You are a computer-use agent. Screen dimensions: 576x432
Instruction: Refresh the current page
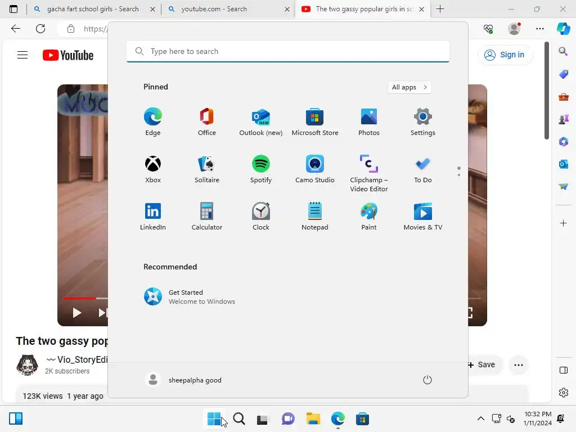[x=40, y=29]
